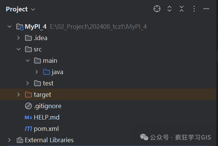The width and height of the screenshot is (218, 146).
Task: Click the Markdown icon next to HELP.md
Action: pyautogui.click(x=28, y=117)
